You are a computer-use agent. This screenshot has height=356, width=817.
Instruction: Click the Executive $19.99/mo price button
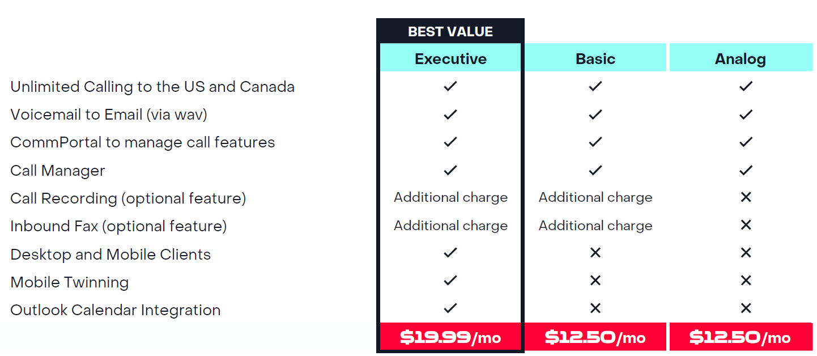tap(450, 337)
